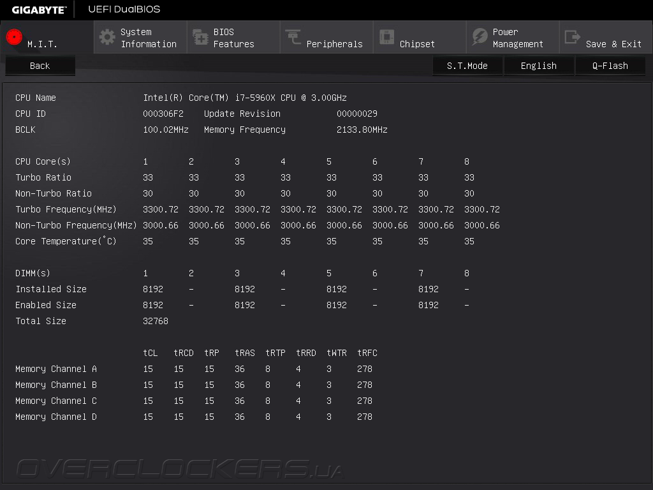Click the Peripherals icon
This screenshot has width=653, height=490.
pyautogui.click(x=293, y=37)
